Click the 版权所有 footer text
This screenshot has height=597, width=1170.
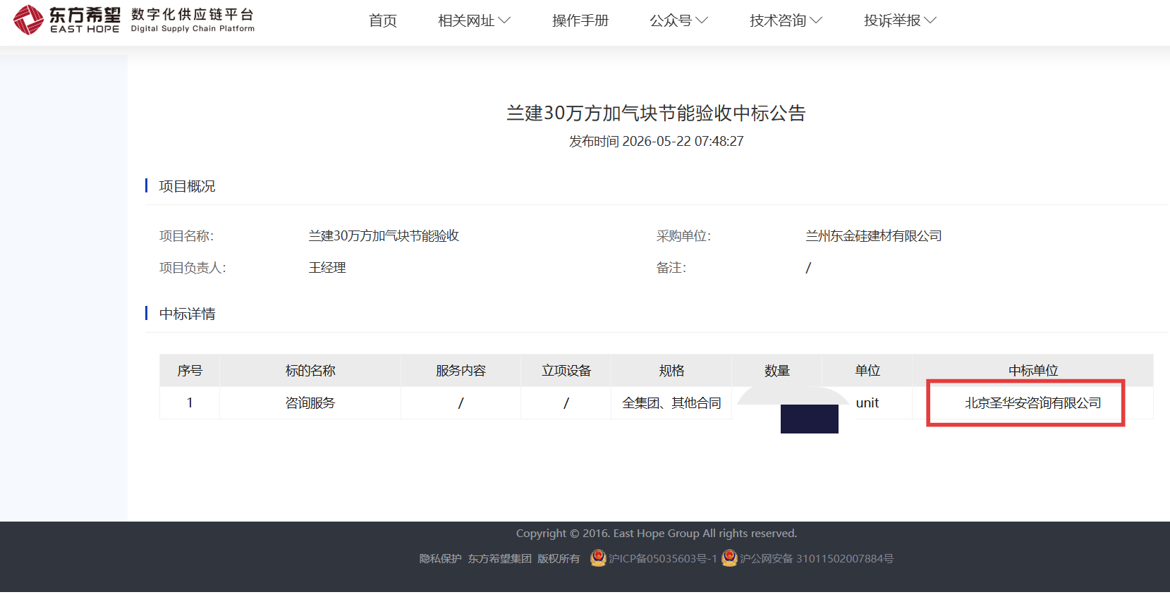(x=559, y=559)
